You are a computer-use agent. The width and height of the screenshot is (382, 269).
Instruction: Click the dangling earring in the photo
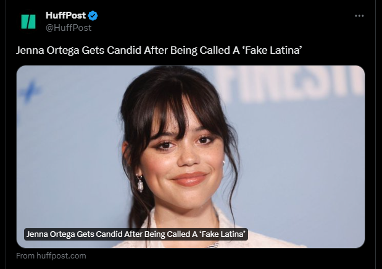[x=140, y=184]
